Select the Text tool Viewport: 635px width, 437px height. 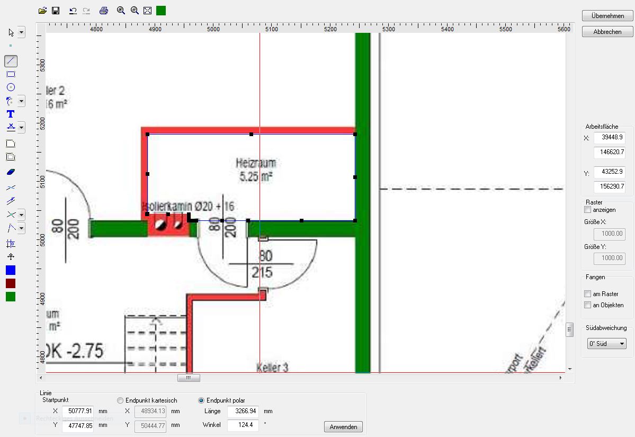[11, 114]
